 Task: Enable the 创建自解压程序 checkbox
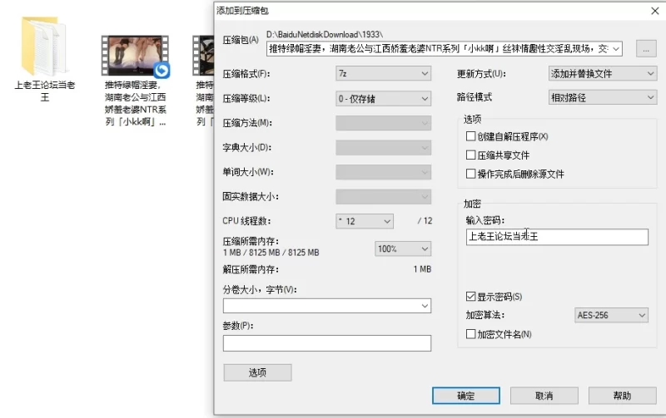(470, 136)
